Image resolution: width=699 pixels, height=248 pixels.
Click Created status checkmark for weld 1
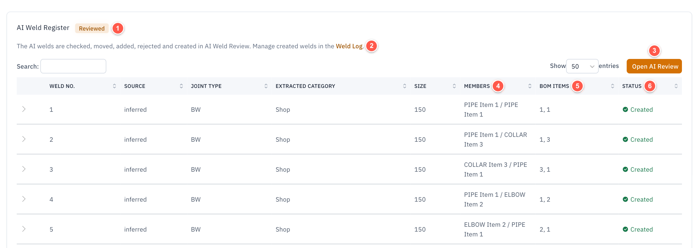[625, 110]
